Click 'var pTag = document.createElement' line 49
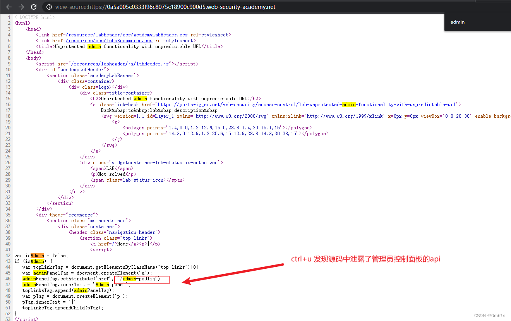This screenshot has height=321, width=511. click(75, 296)
